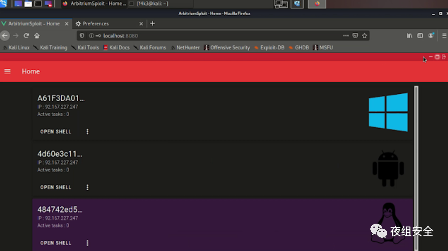The height and width of the screenshot is (251, 448).
Task: Switch to Preferences tab
Action: 96,24
